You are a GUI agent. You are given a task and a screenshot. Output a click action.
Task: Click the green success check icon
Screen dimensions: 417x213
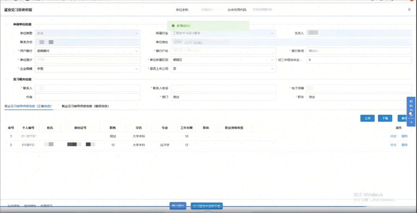click(173, 26)
